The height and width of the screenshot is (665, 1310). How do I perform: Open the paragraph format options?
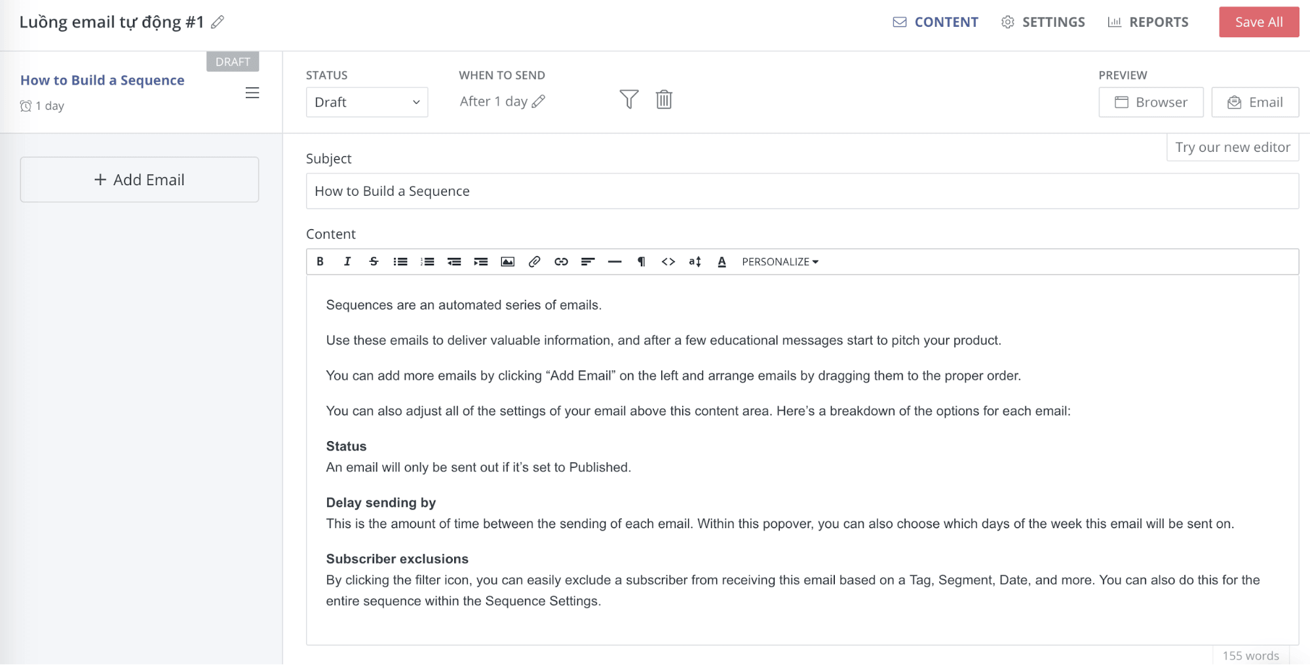coord(642,262)
